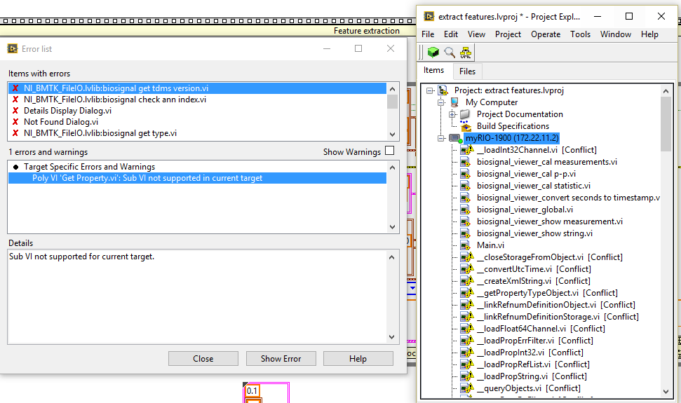Open the Help menu in Project Explorer
This screenshot has width=681, height=403.
point(649,34)
